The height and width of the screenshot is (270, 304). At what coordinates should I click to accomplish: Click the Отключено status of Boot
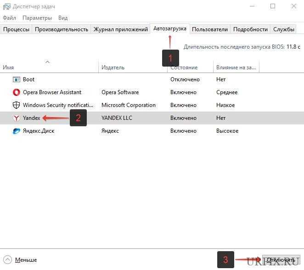185,79
